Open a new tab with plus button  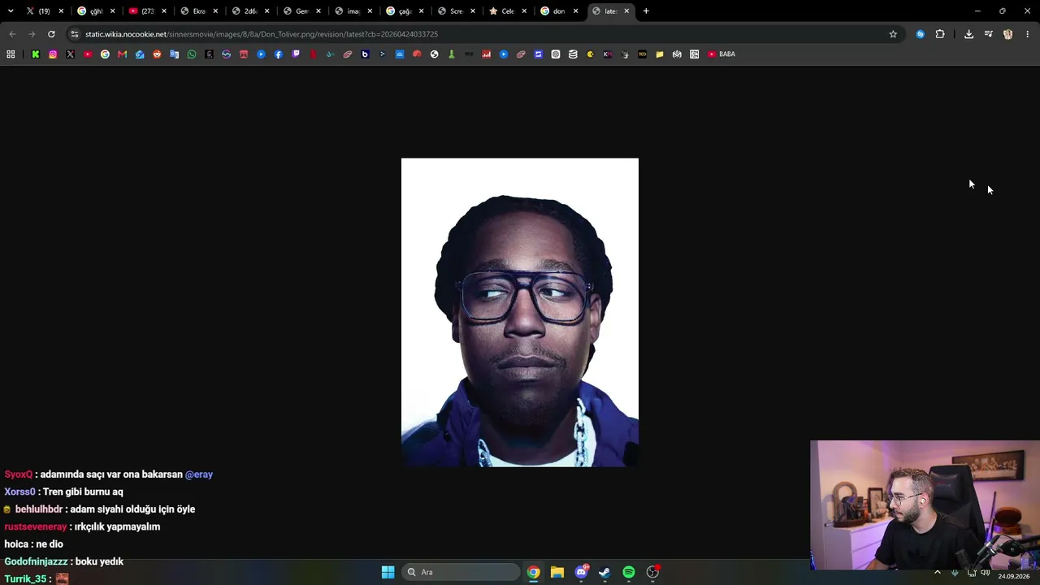tap(646, 11)
